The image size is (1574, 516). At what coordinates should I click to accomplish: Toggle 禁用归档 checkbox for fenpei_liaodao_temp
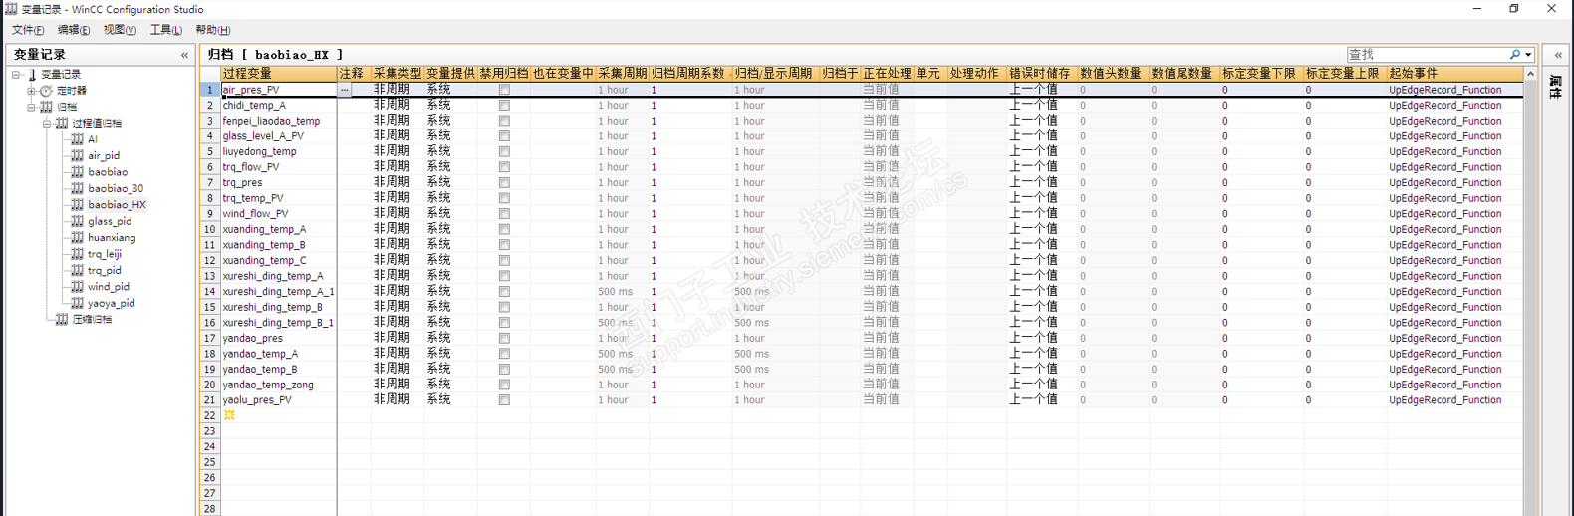click(504, 121)
